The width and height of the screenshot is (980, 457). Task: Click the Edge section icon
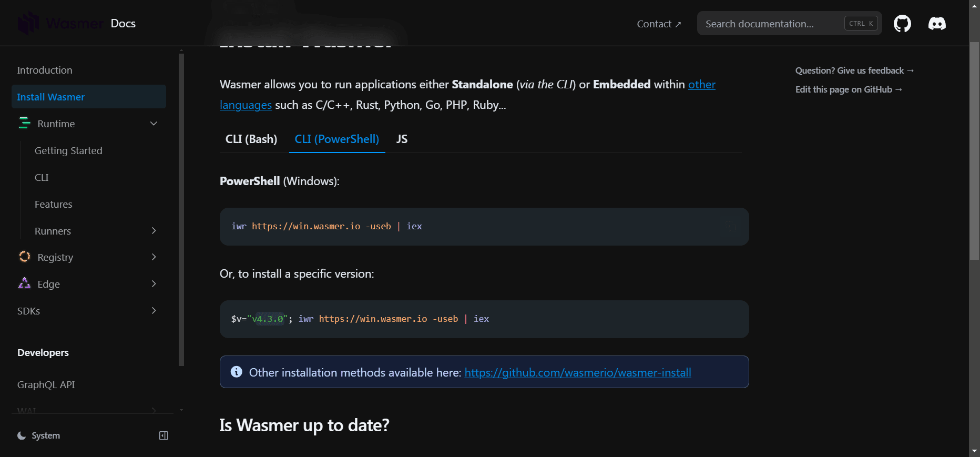click(x=24, y=283)
